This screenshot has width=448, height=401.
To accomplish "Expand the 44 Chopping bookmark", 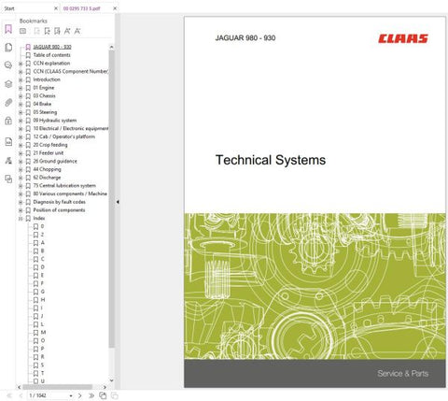I will point(21,169).
